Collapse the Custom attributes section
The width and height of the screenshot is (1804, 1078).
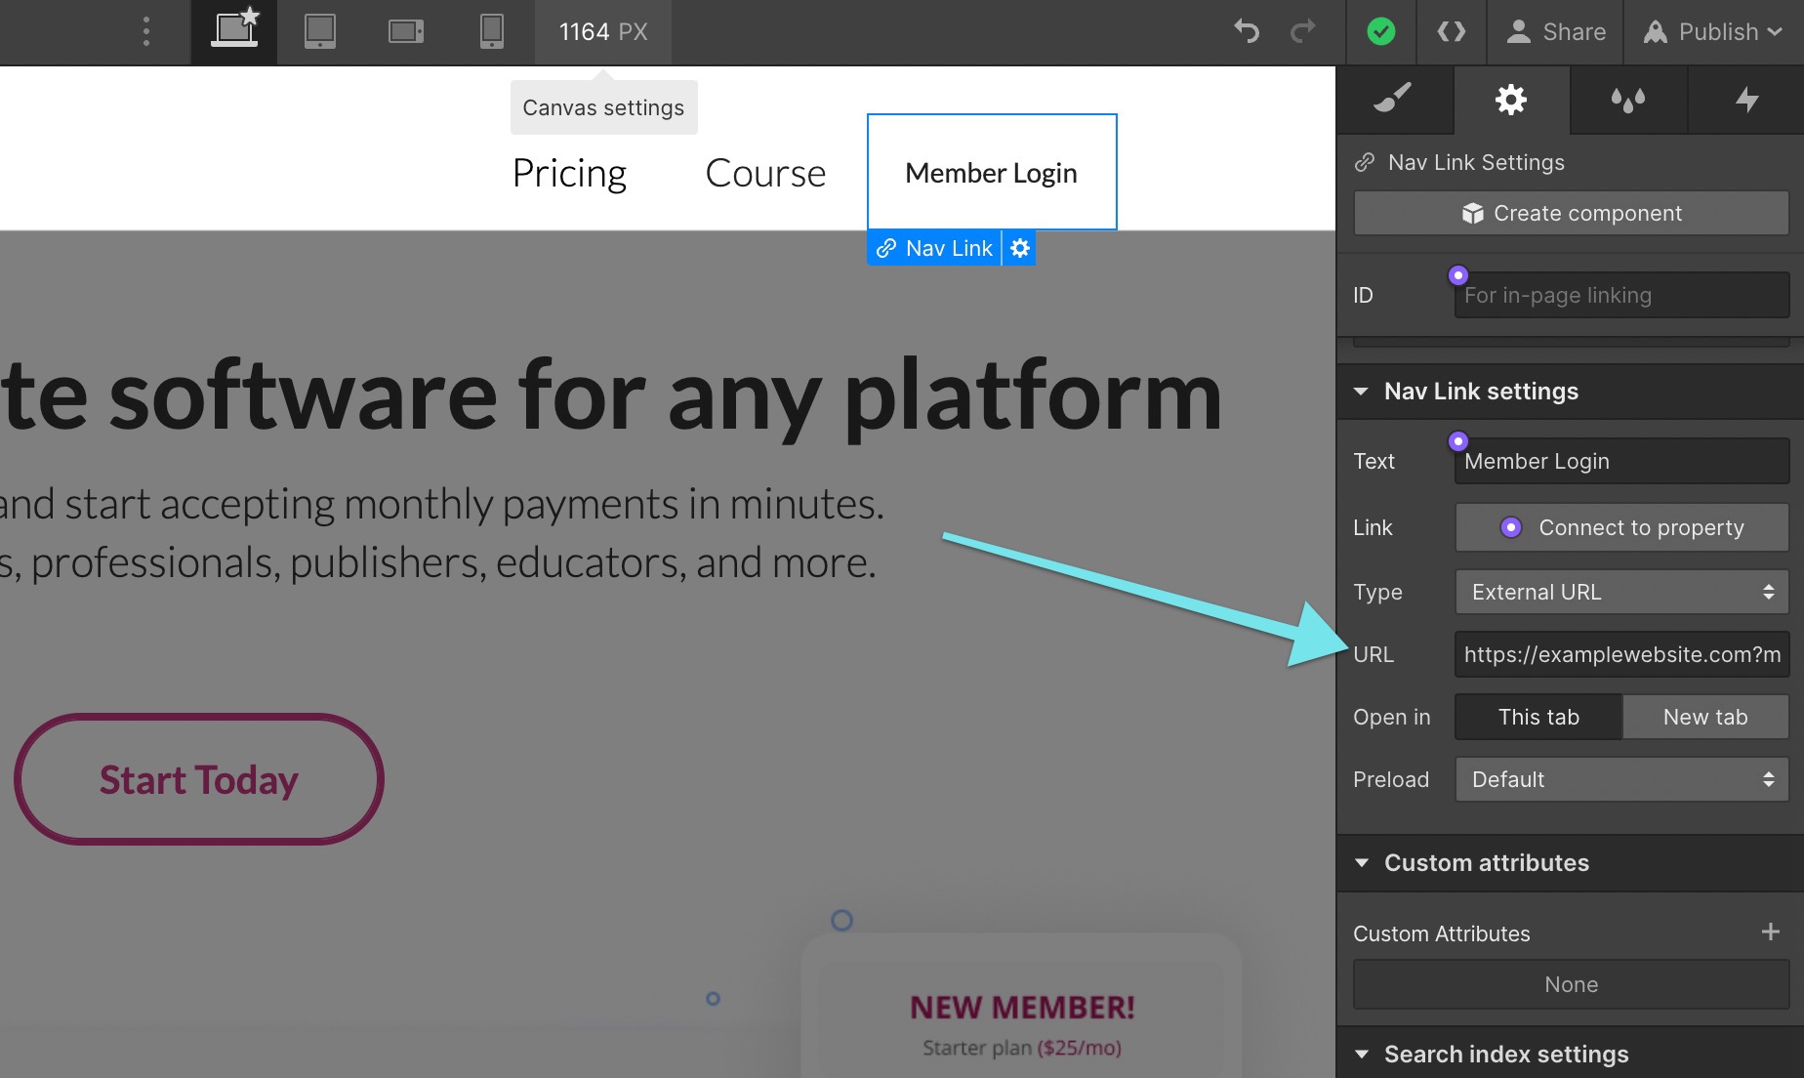[1361, 863]
